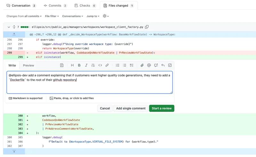Insert a quote block
The height and width of the screenshot is (157, 256).
pos(93,65)
